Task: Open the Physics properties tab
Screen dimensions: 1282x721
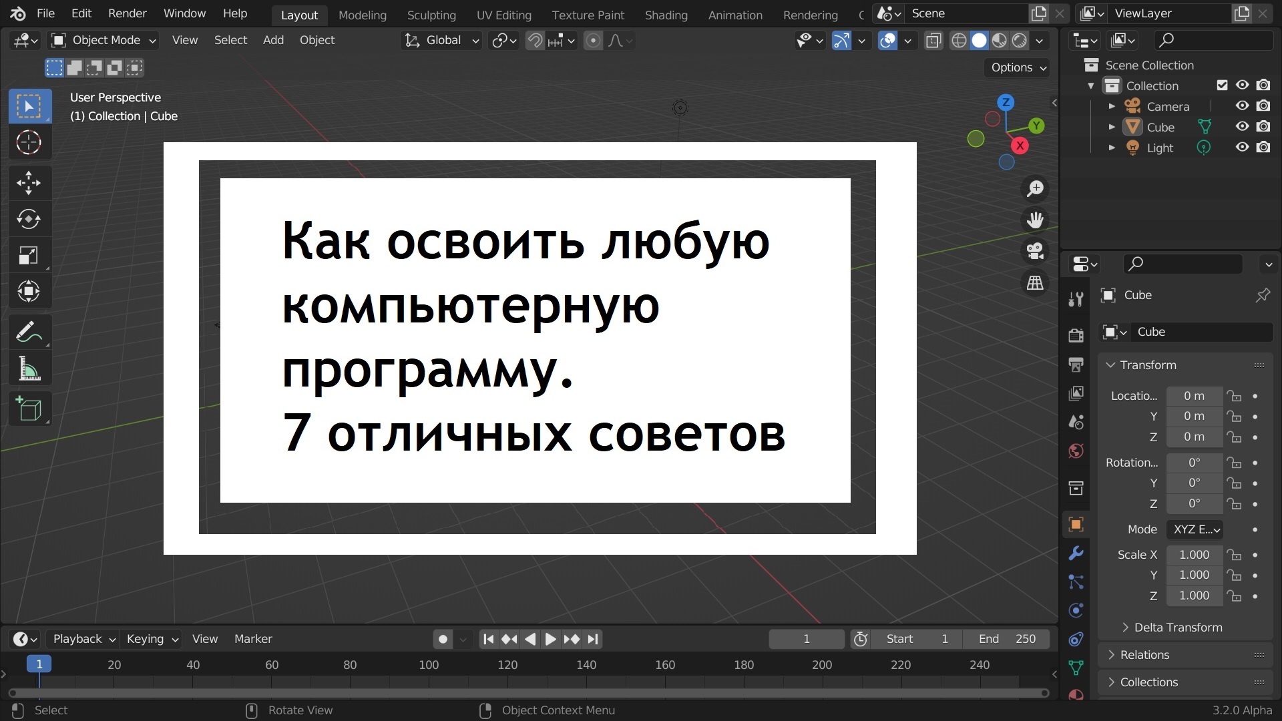Action: [1076, 610]
